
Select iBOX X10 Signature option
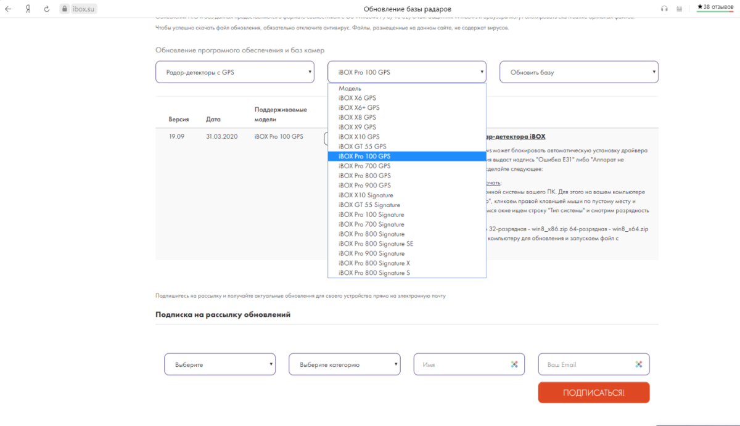(x=407, y=195)
